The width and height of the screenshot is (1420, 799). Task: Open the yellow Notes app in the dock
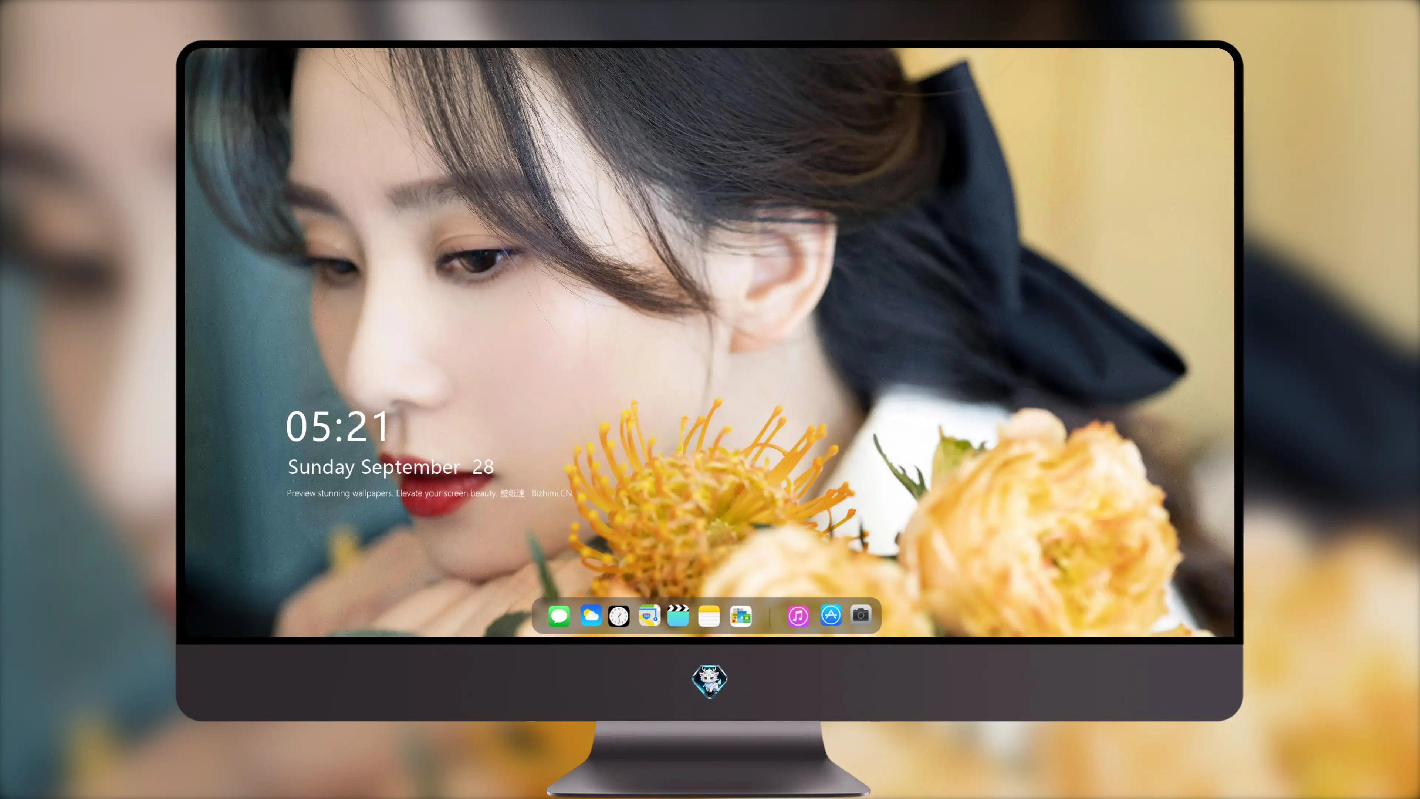[709, 616]
